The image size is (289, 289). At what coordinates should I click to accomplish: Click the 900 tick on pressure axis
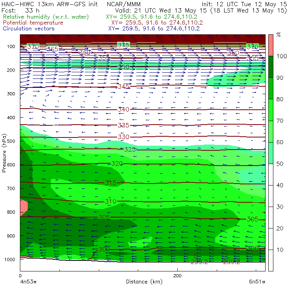(x=11, y=236)
